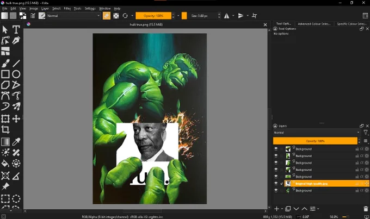
Task: Select the Polygon tool
Action: point(5,85)
